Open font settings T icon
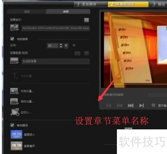This screenshot has width=167, height=154. 15,76
